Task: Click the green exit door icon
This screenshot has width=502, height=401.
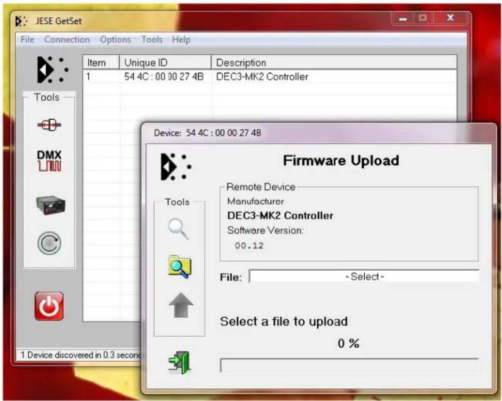Action: coord(179,362)
